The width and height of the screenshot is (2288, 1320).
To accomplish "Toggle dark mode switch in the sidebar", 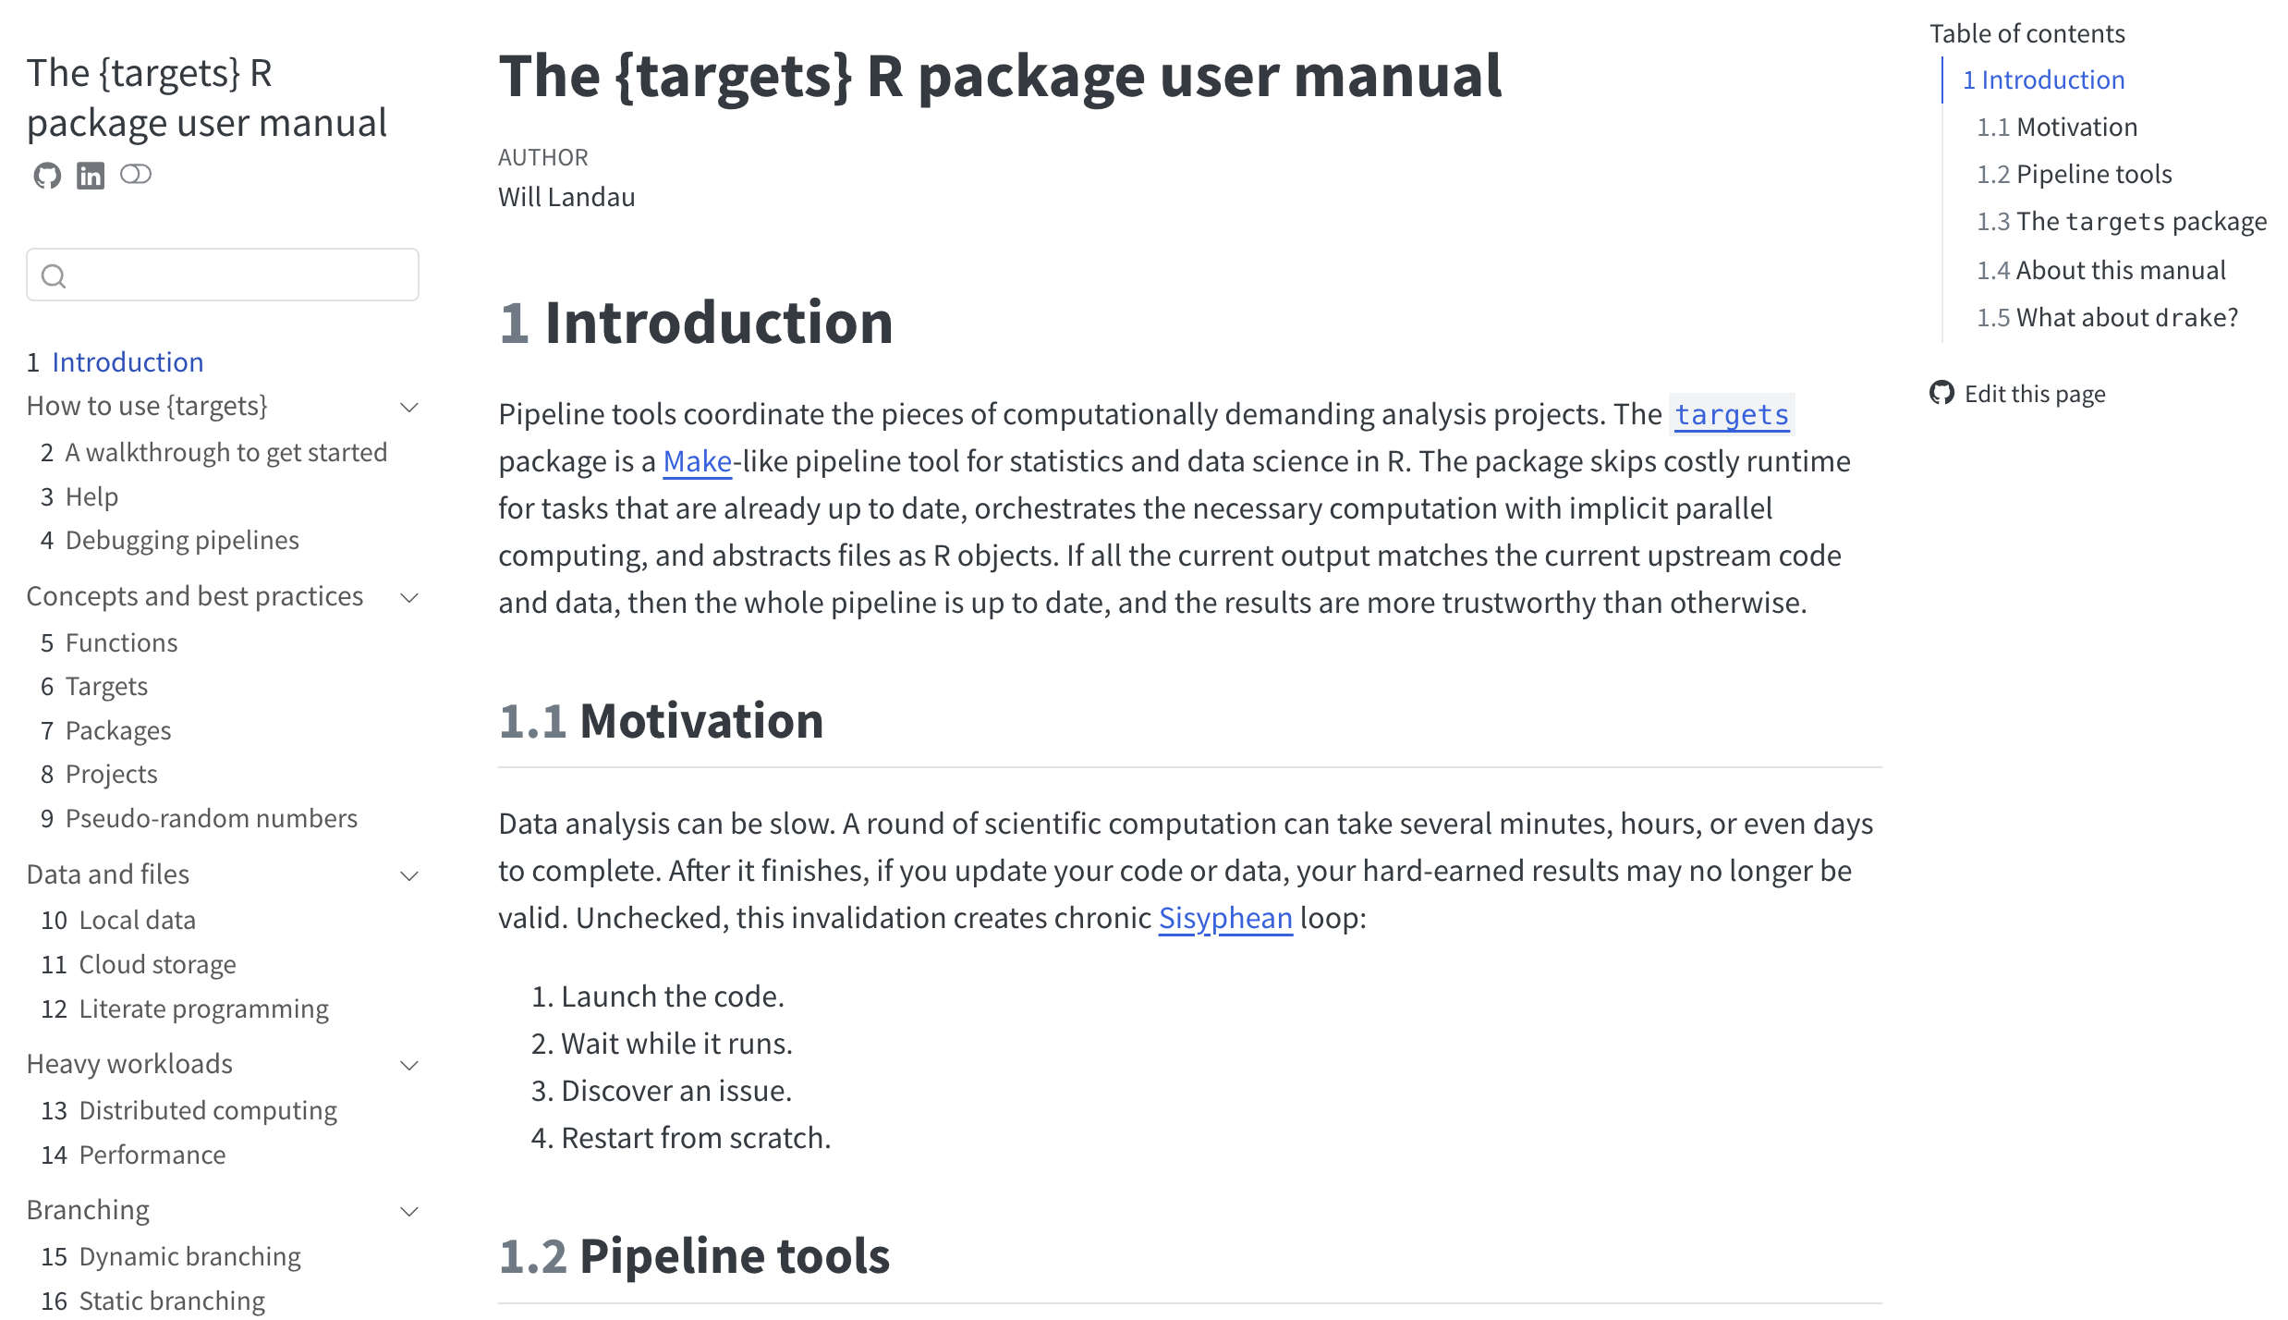I will coord(136,174).
